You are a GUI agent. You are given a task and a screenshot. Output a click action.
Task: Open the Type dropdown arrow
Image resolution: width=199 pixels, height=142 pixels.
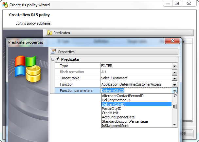coord(175,66)
